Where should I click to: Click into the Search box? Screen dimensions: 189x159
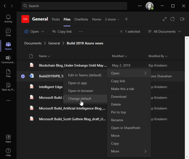(x=74, y=6)
